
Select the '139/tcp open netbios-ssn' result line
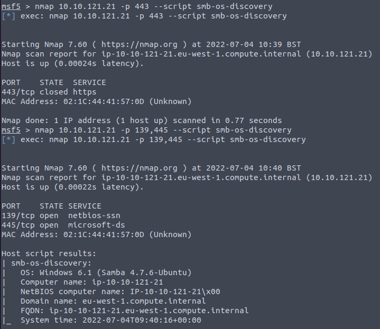click(61, 215)
